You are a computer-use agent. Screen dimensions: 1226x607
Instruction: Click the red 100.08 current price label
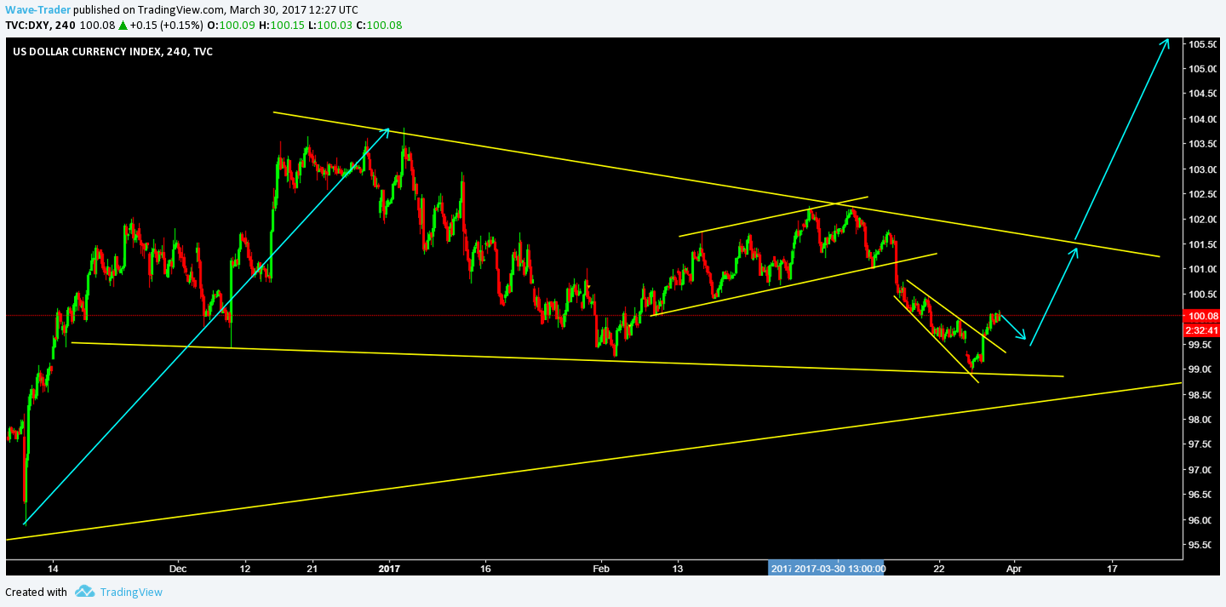coord(1203,316)
